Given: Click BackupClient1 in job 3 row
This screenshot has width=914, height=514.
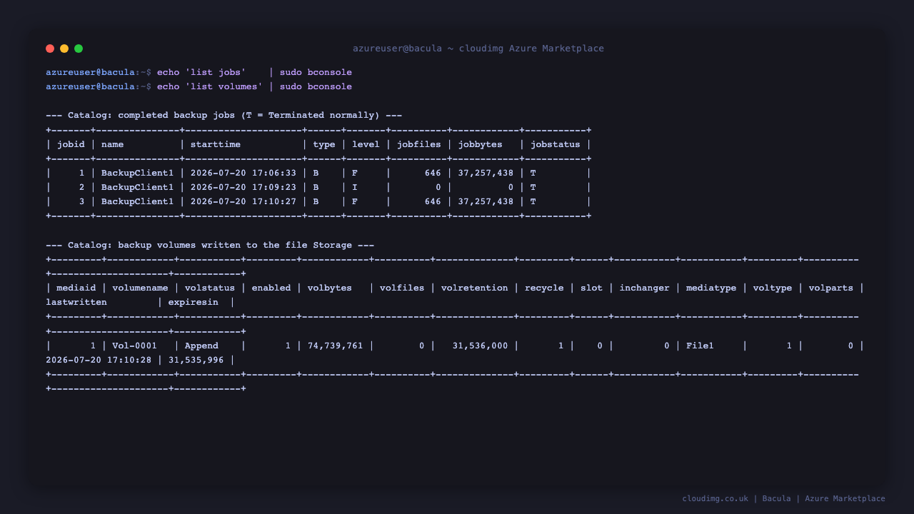Looking at the screenshot, I should tap(137, 202).
